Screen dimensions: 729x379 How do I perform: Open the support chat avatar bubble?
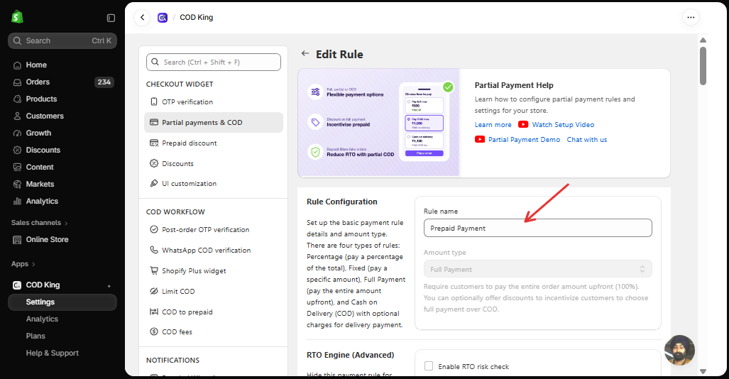pyautogui.click(x=680, y=351)
